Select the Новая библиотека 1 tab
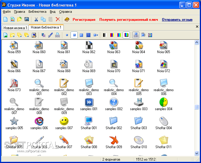The height and width of the screenshot is (163, 201). (x=46, y=27)
